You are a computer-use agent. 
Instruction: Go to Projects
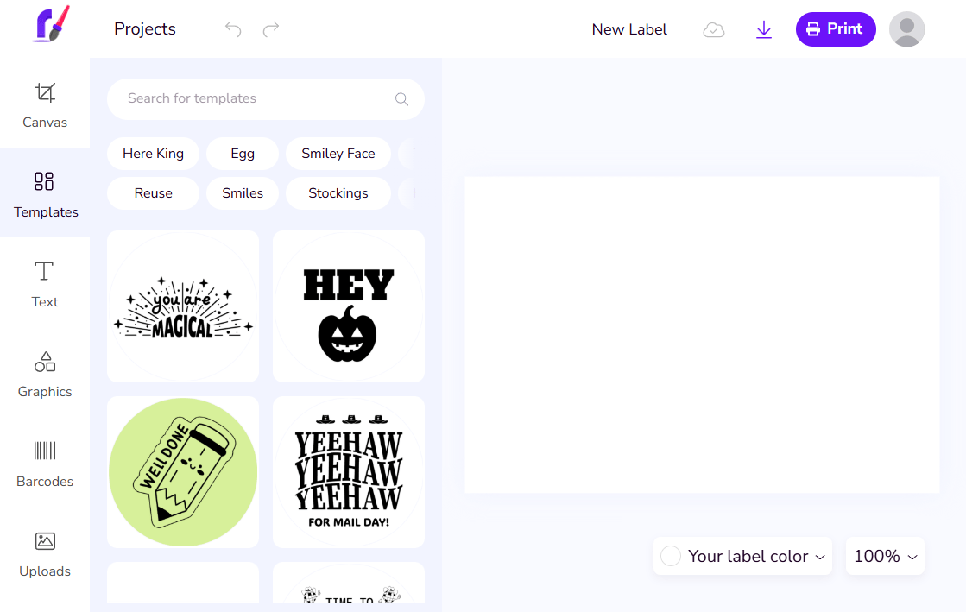click(145, 29)
